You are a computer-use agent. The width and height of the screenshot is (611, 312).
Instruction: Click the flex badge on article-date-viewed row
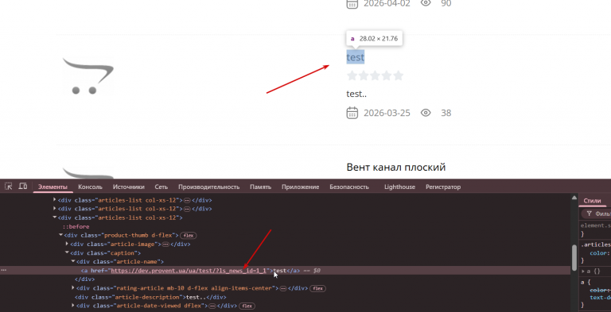[247, 306]
